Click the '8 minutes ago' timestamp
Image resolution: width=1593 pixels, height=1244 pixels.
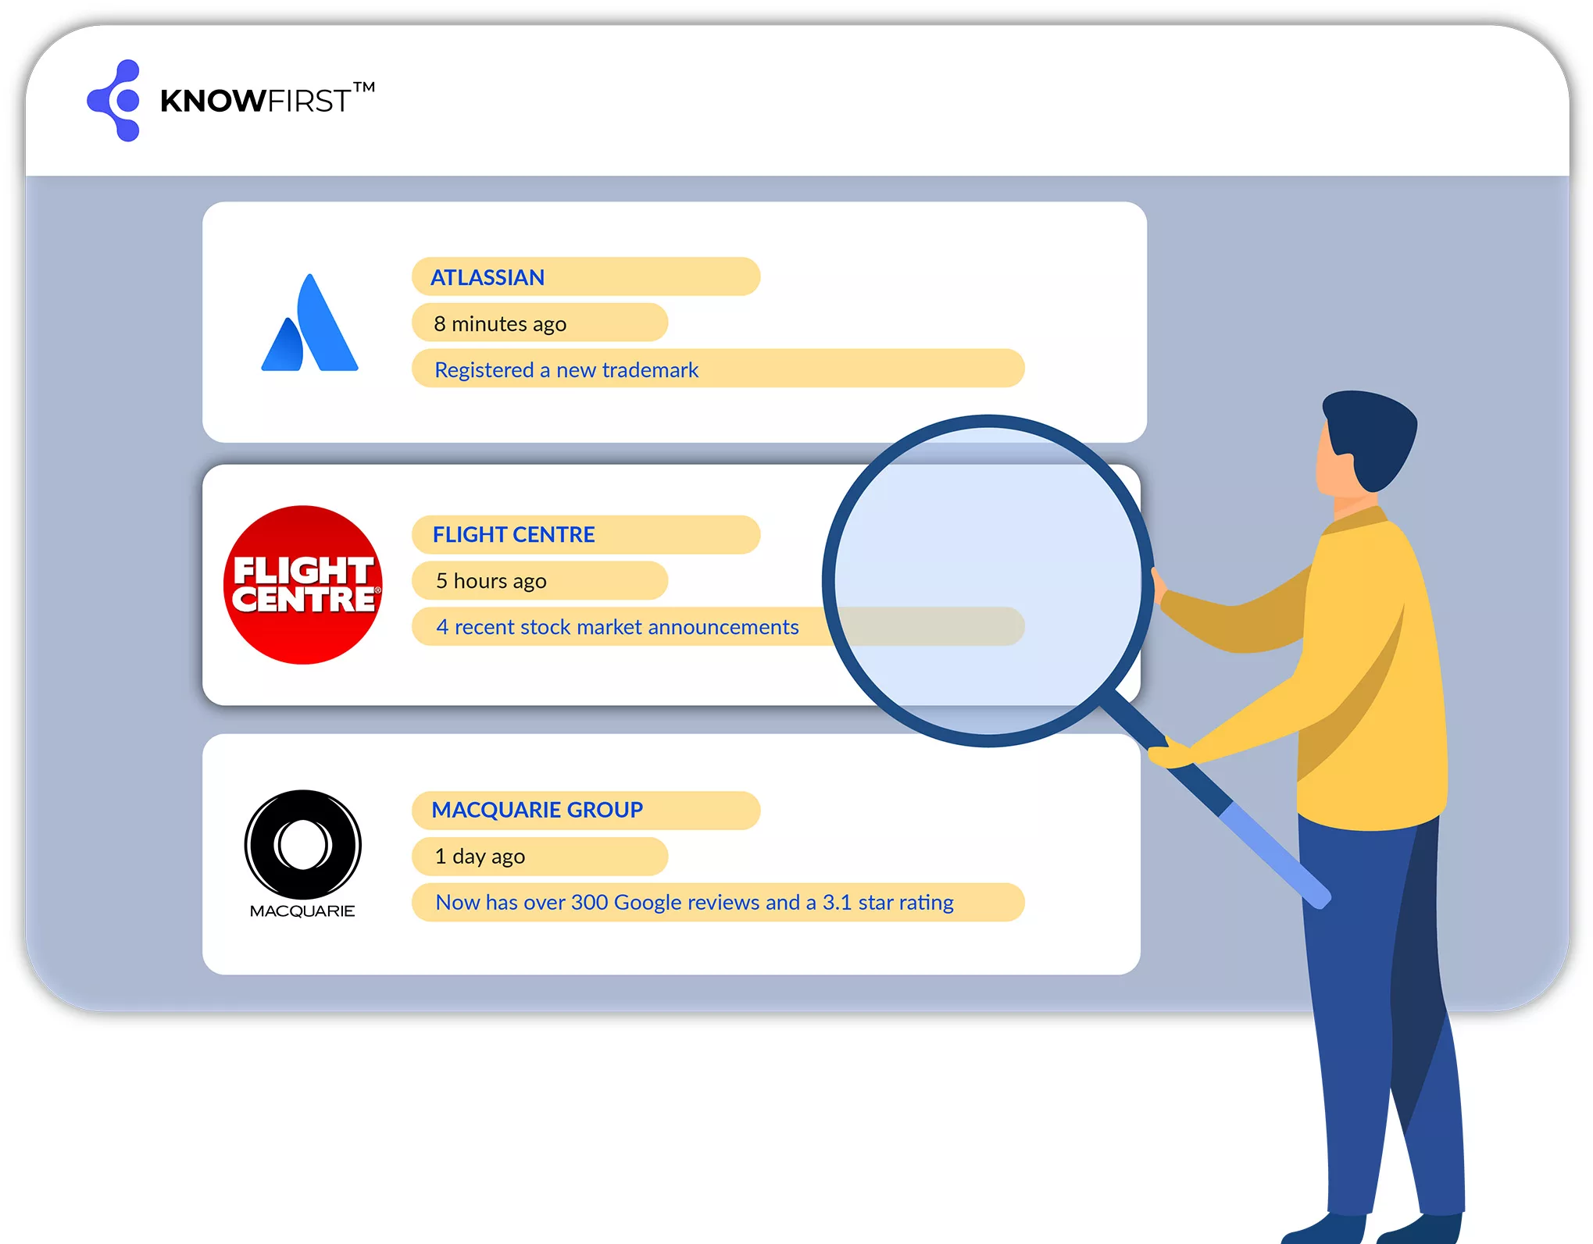[x=500, y=323]
